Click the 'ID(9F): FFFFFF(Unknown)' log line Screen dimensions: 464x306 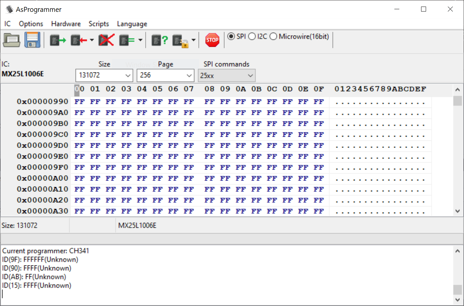[40, 260]
